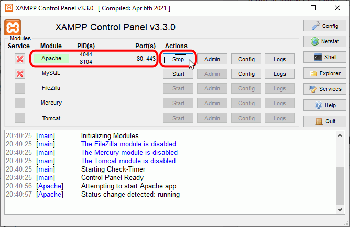Click the Mercury module label
Image resolution: width=350 pixels, height=227 pixels.
click(51, 103)
